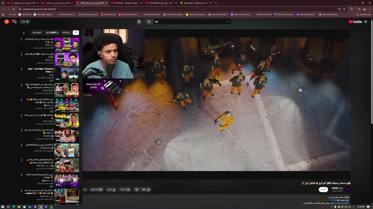Download the video with the download button
373x209 pixels.
(112, 190)
